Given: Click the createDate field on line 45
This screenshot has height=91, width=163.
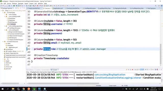Looking at the screenshot, I should (63, 58).
